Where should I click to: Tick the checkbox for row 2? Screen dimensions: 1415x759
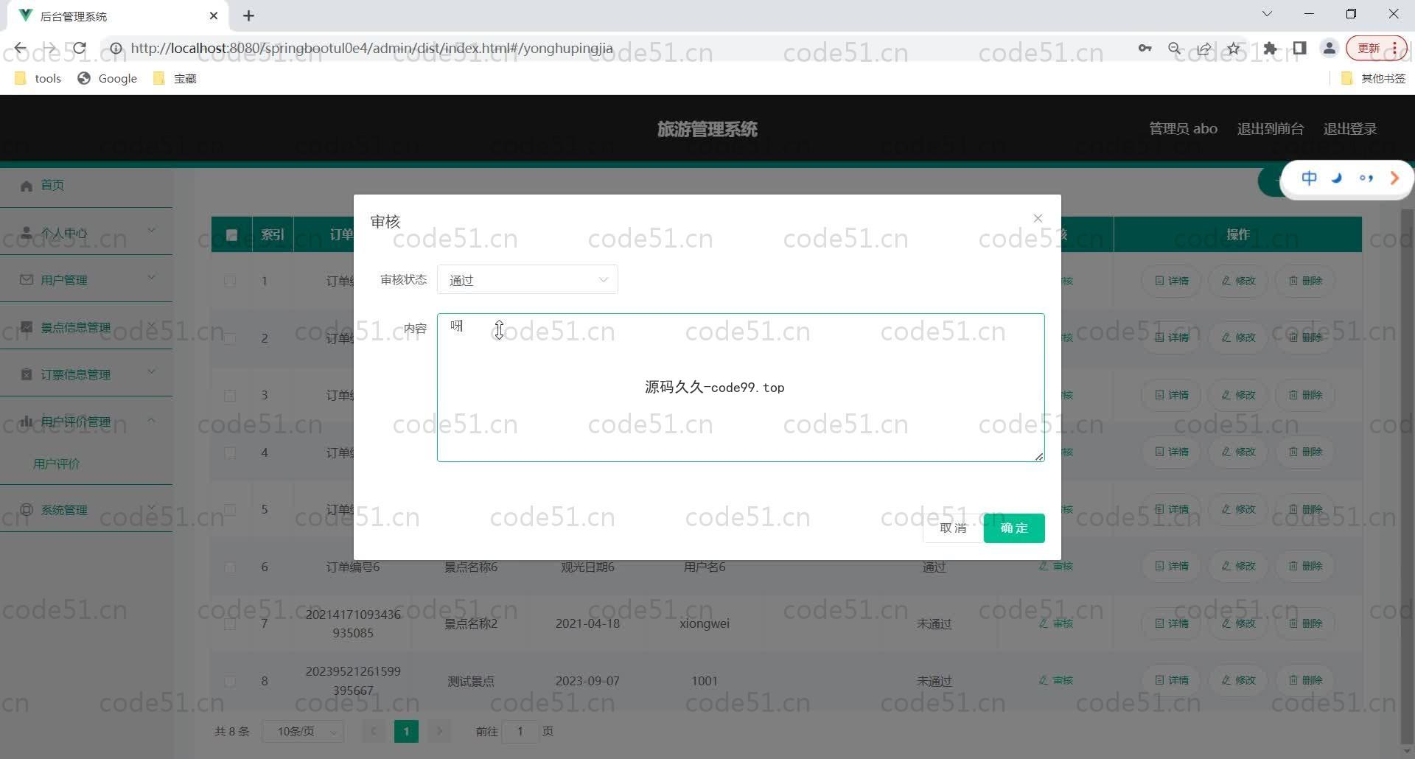230,338
